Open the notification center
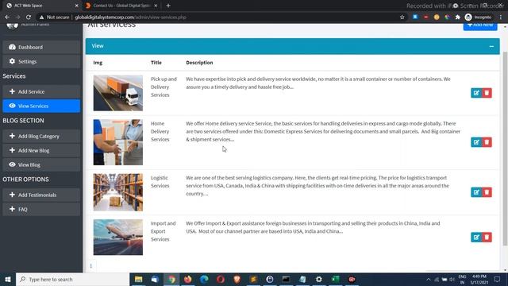 pyautogui.click(x=498, y=279)
